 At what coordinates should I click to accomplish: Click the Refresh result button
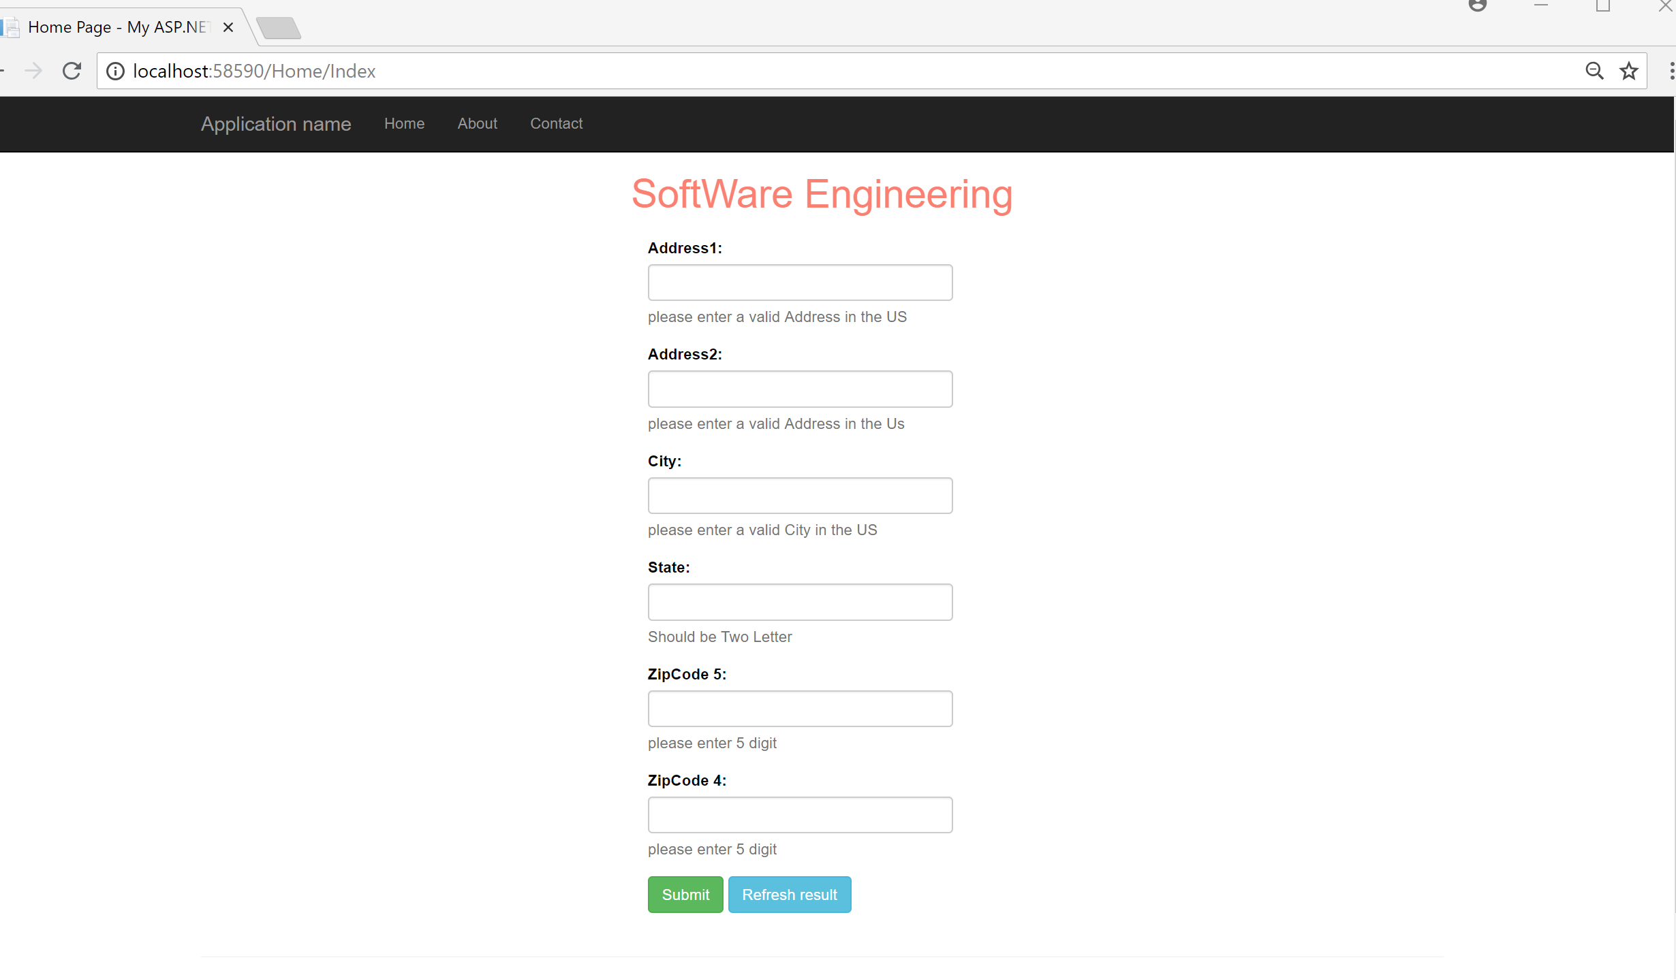tap(789, 895)
